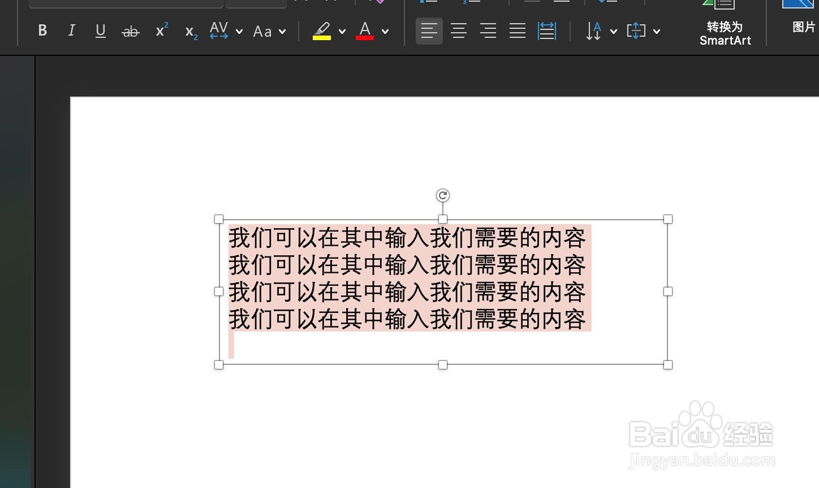Open Change Case dropdown arrow
Image resolution: width=819 pixels, height=488 pixels.
[282, 32]
